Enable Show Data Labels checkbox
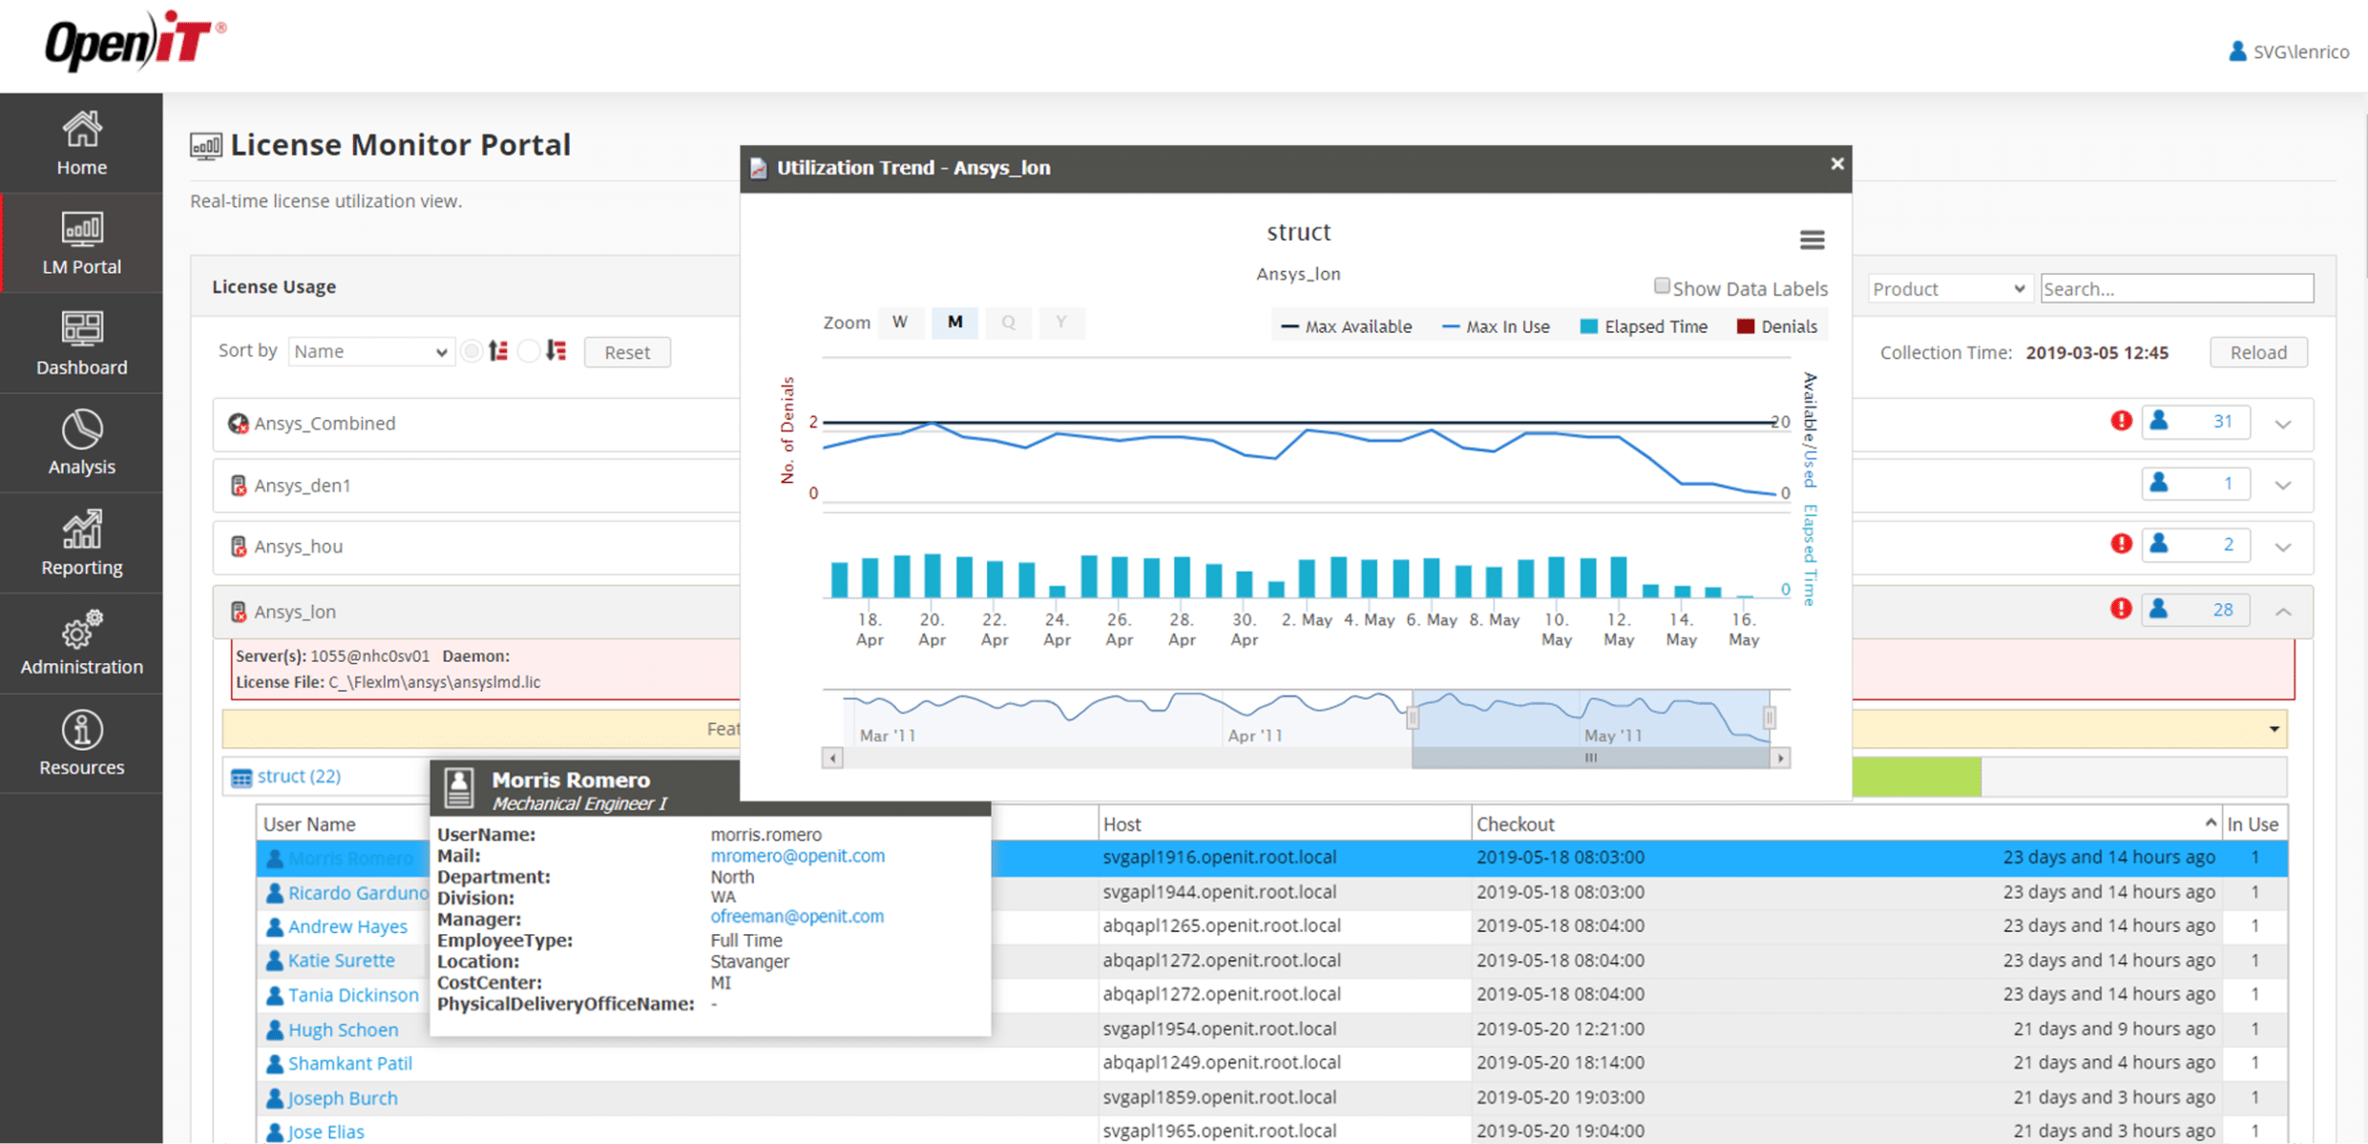Viewport: 2368px width, 1144px height. tap(1662, 286)
